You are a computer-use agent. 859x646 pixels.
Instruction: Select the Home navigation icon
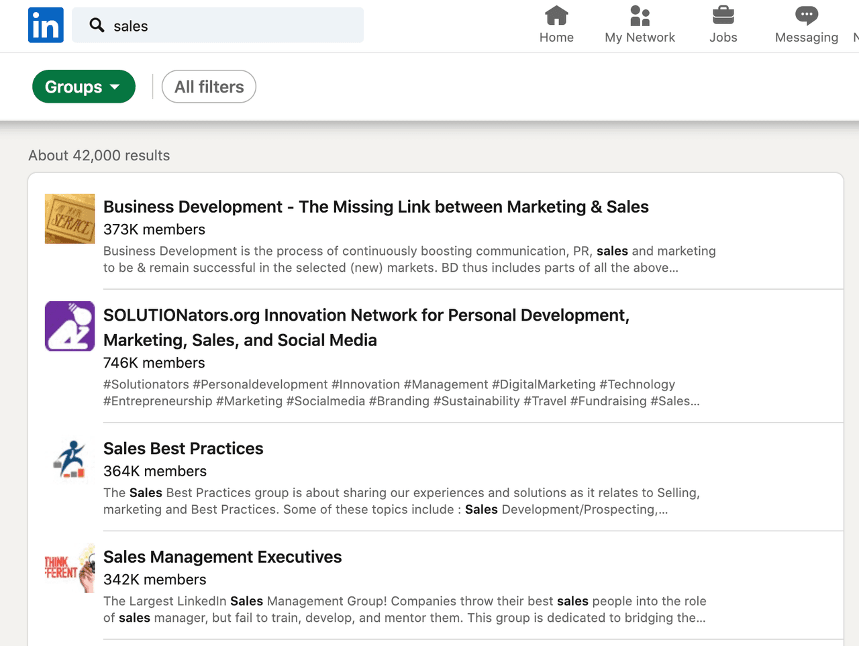[556, 15]
